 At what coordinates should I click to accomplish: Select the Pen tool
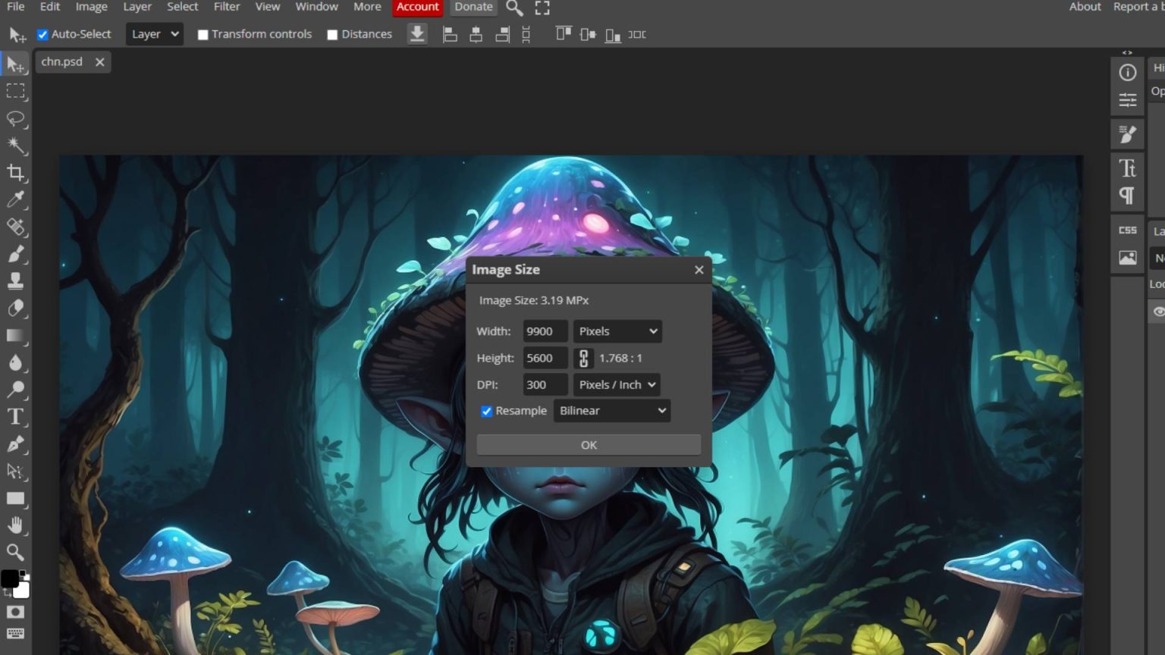click(15, 444)
